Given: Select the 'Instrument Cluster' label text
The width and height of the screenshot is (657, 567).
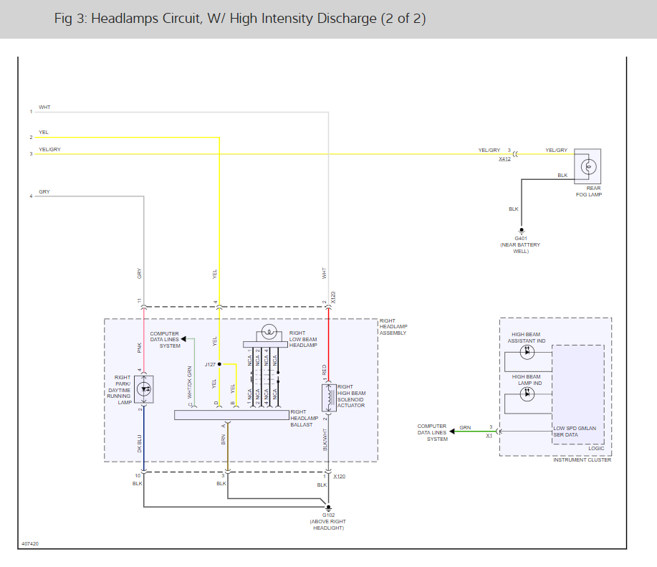Looking at the screenshot, I should (x=582, y=459).
